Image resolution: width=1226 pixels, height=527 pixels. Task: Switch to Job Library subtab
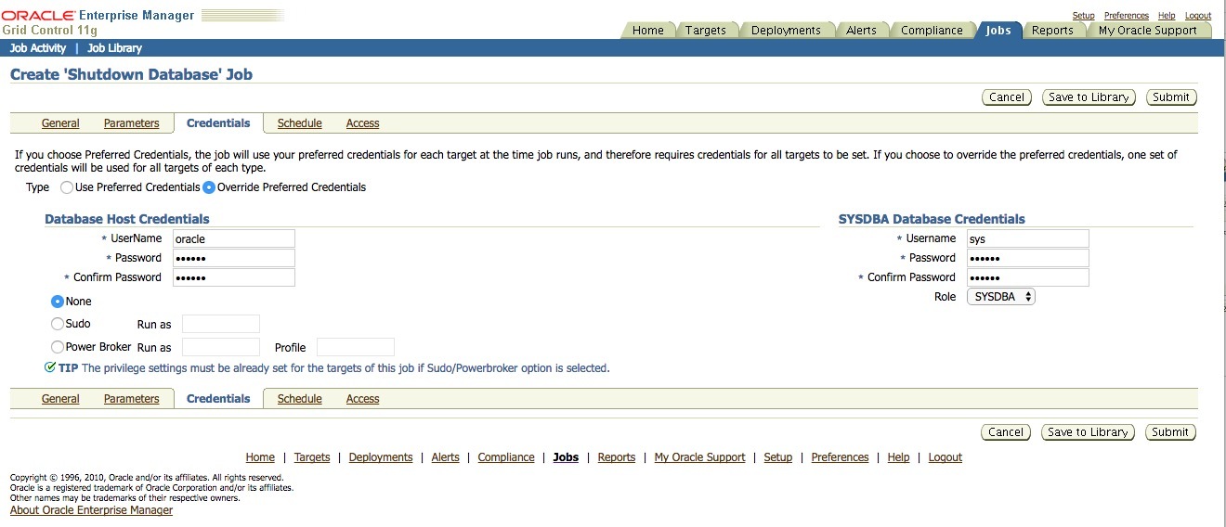click(x=115, y=48)
